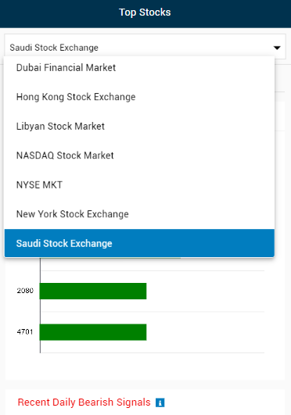
Task: Click the green bar for stock 2080
Action: pos(93,292)
